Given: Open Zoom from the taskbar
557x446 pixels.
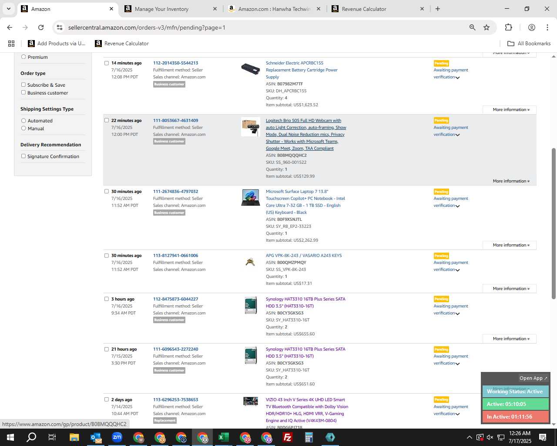Looking at the screenshot, I should [x=117, y=437].
